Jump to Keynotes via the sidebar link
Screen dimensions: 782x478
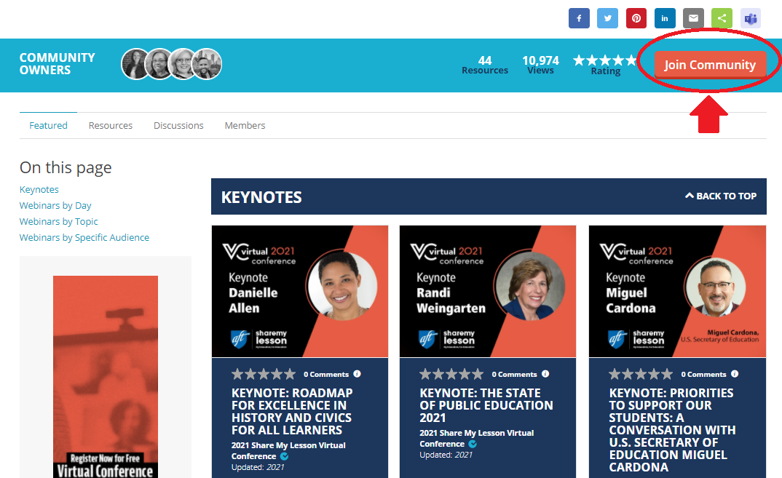tap(39, 189)
